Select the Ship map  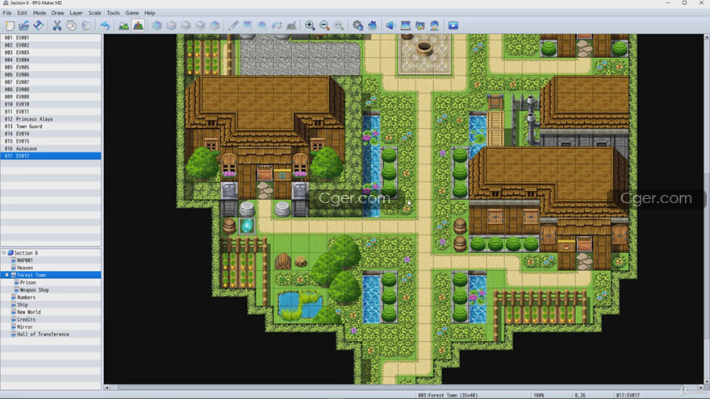[x=23, y=305]
